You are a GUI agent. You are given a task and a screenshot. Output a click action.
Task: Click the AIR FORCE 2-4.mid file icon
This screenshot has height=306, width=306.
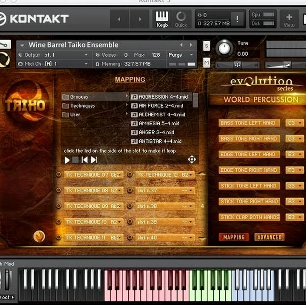pos(134,106)
